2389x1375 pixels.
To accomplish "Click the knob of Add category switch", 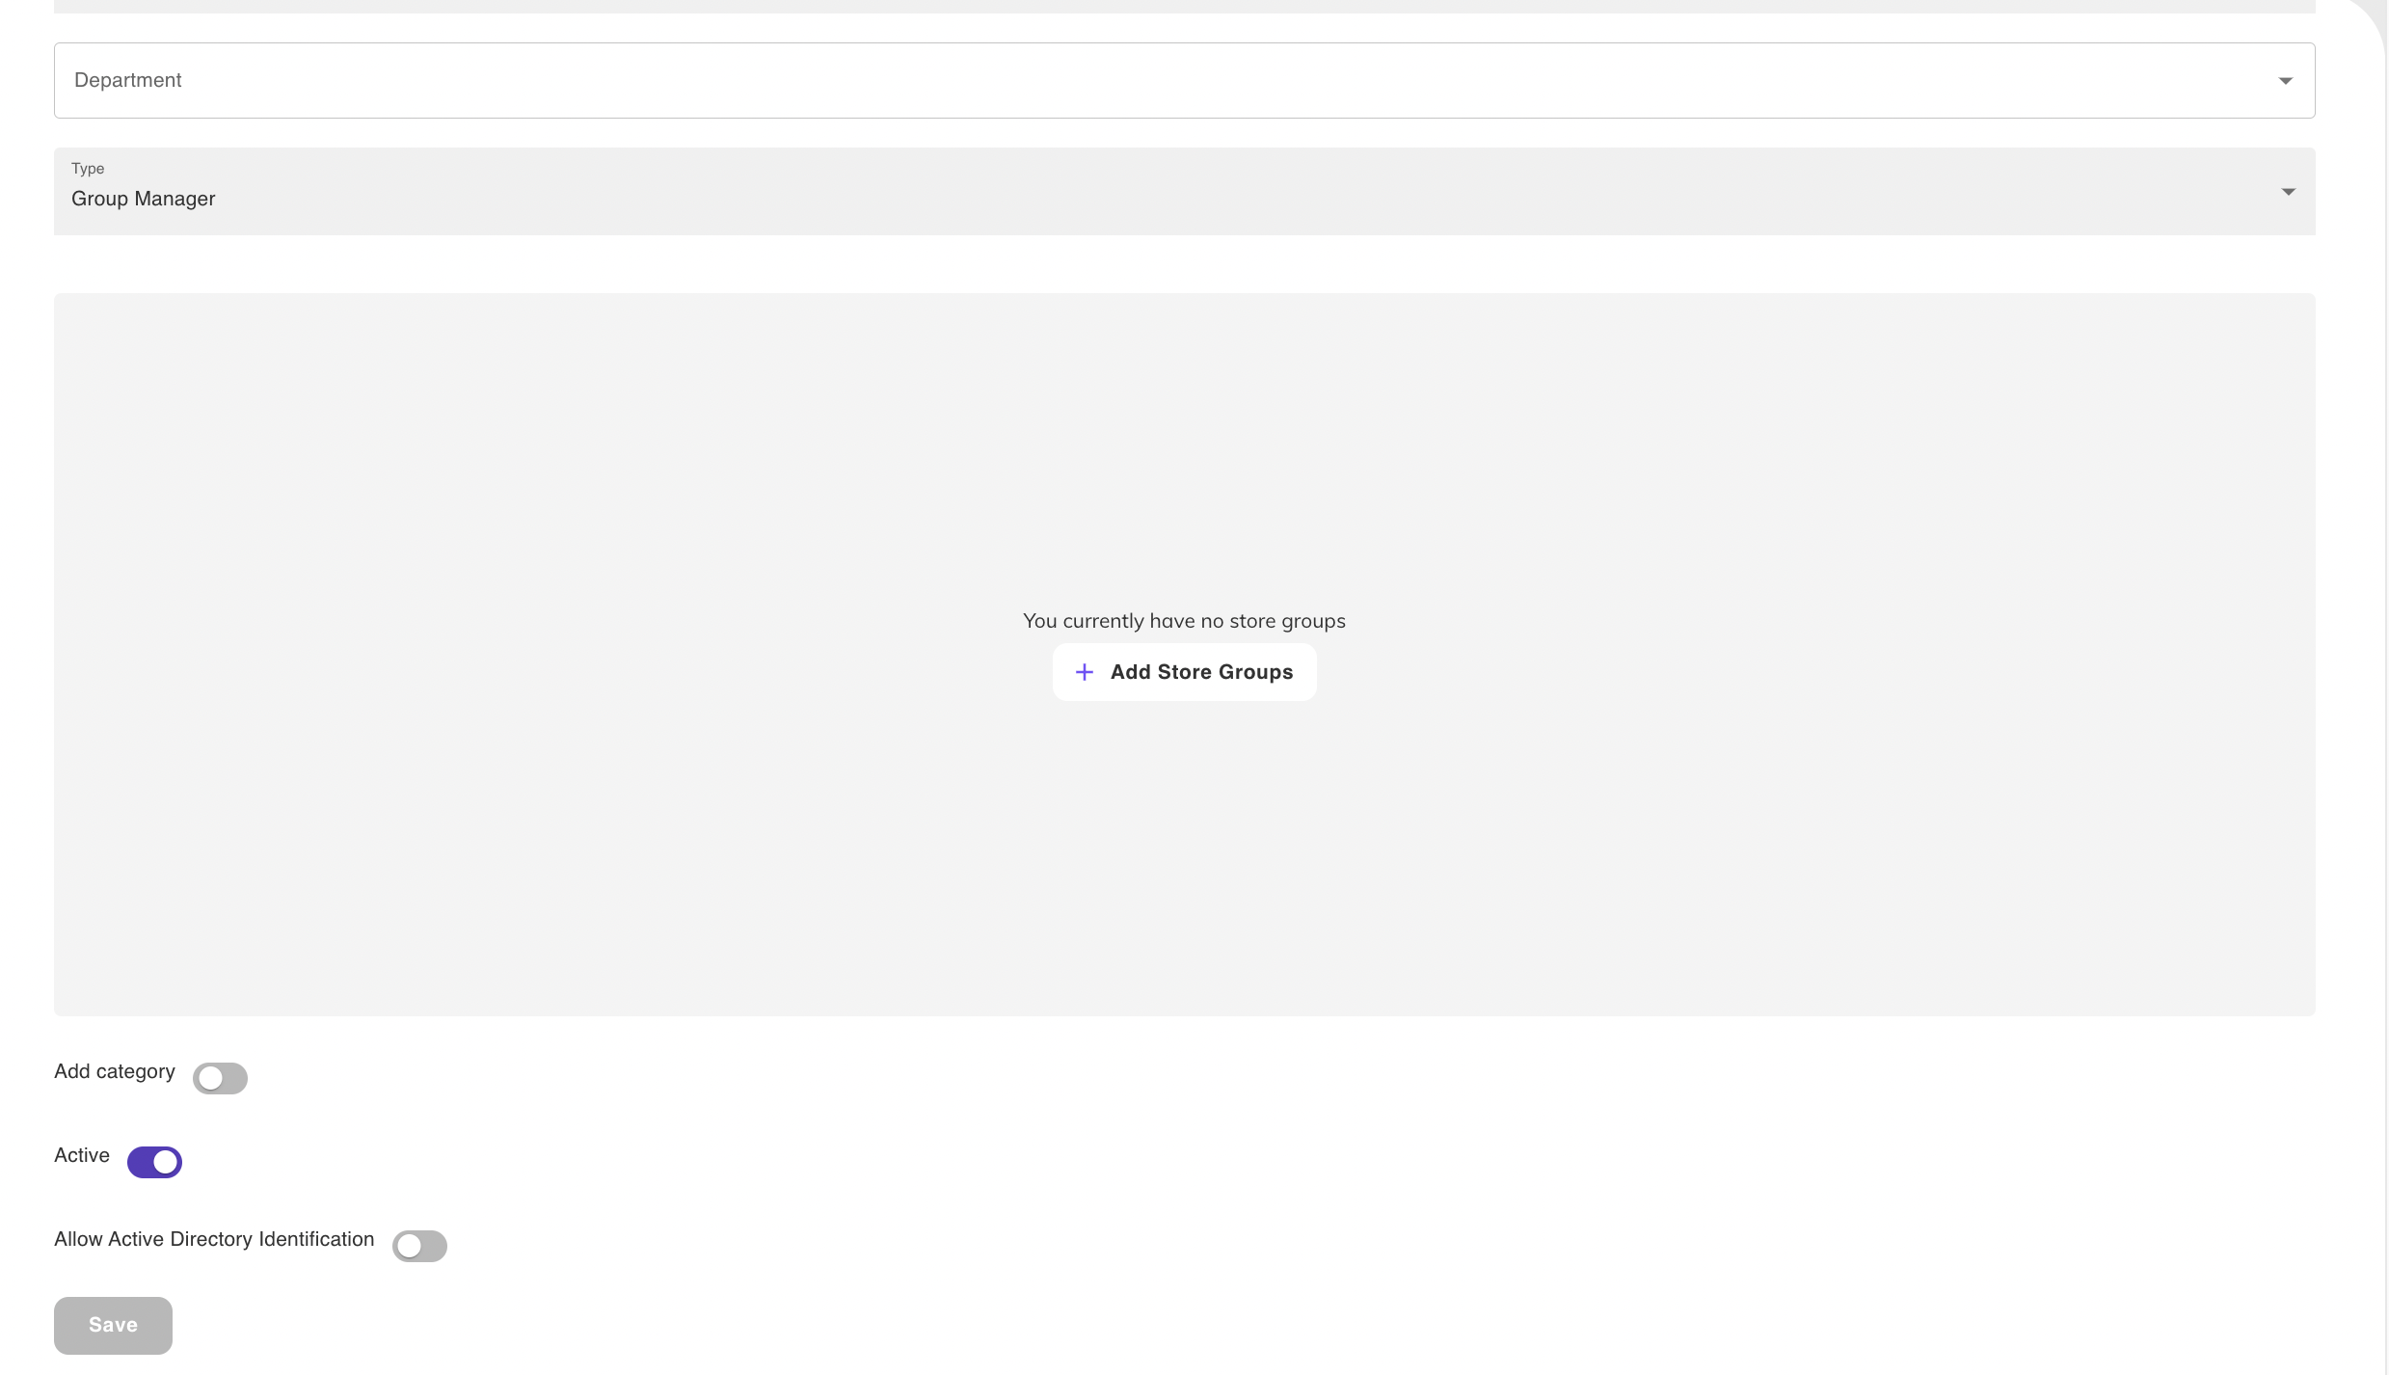I will point(210,1078).
